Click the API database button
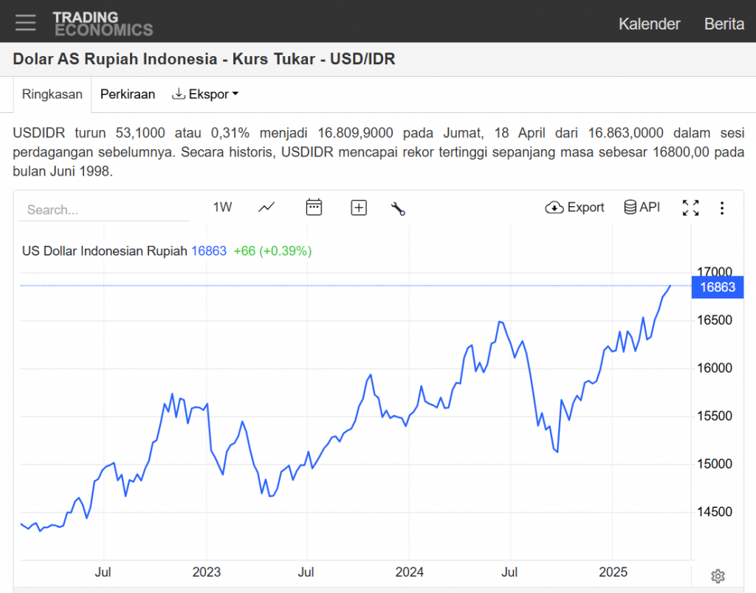This screenshot has height=593, width=756. (x=642, y=208)
